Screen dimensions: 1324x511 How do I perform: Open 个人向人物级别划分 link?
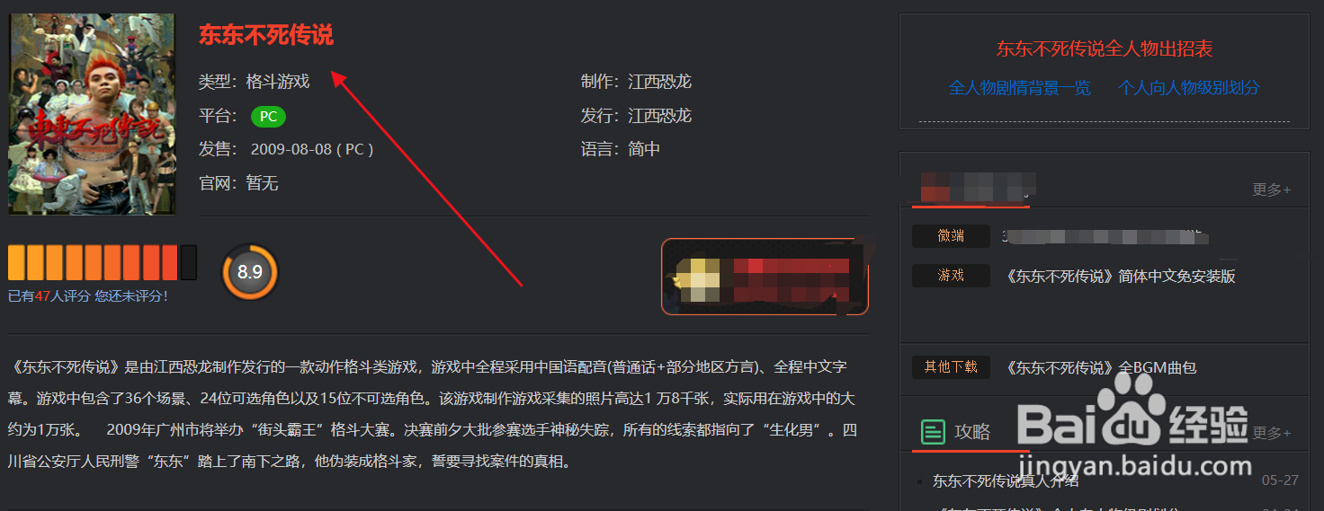coord(1188,88)
